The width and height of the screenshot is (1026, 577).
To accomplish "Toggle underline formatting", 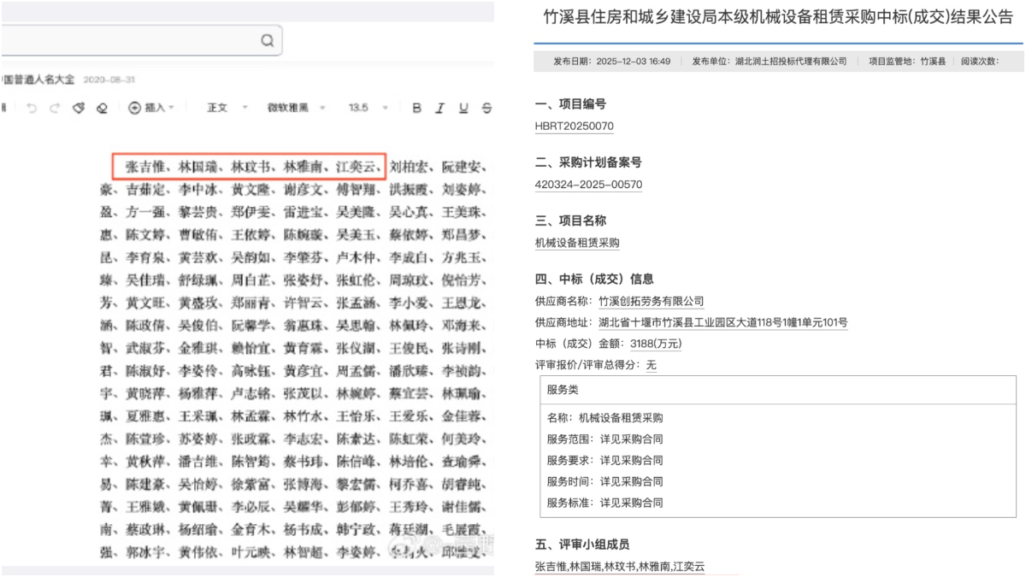I will click(463, 108).
